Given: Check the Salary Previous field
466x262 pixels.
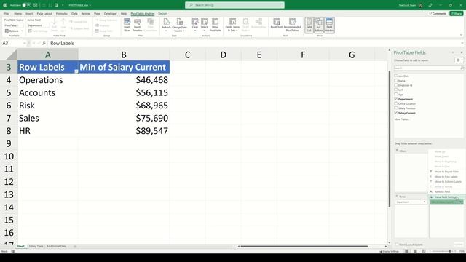Looking at the screenshot, I should (396, 108).
